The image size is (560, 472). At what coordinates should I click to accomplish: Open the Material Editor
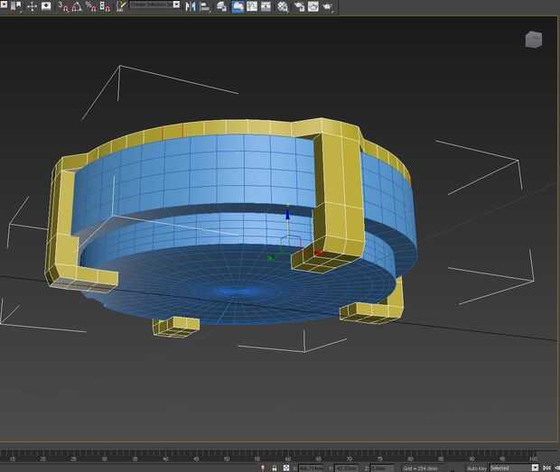click(284, 6)
